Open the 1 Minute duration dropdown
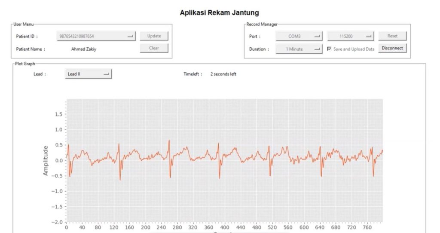 pyautogui.click(x=299, y=49)
